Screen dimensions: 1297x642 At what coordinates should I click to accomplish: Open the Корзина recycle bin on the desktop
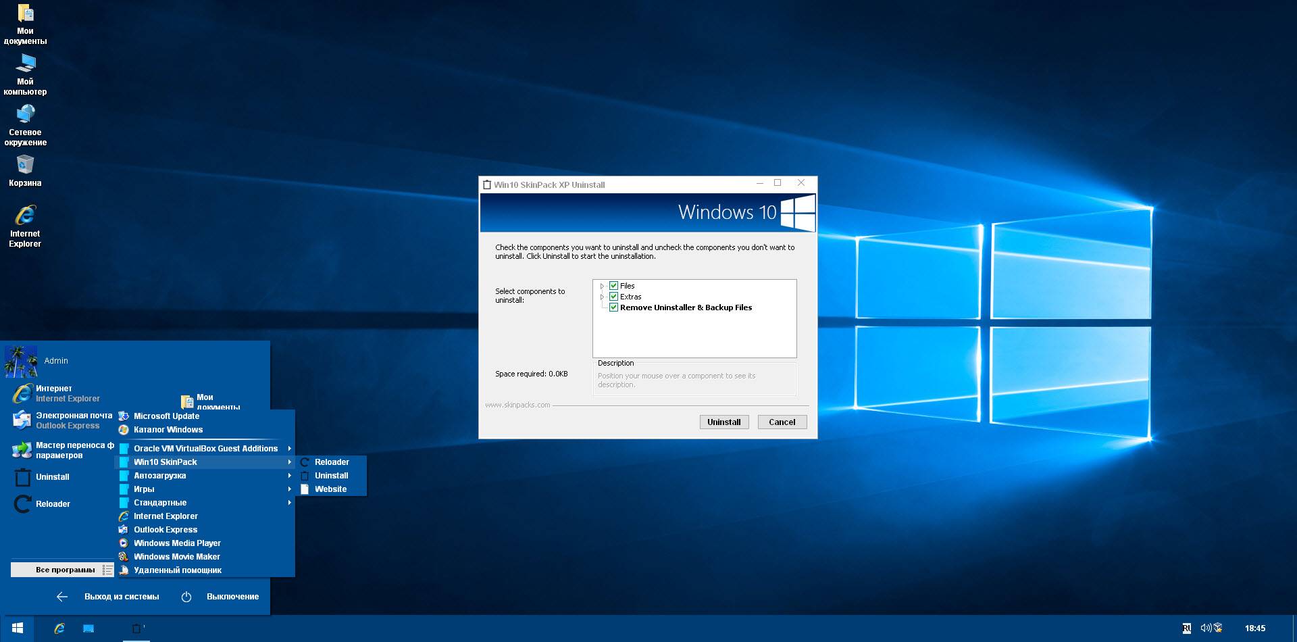click(25, 171)
